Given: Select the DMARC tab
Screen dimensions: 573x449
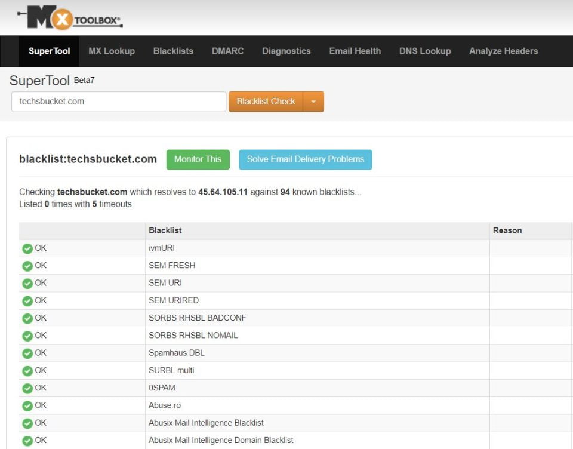Looking at the screenshot, I should tap(227, 51).
